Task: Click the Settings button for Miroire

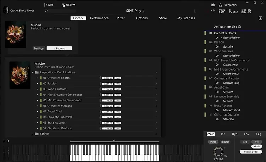Action: tap(39, 48)
